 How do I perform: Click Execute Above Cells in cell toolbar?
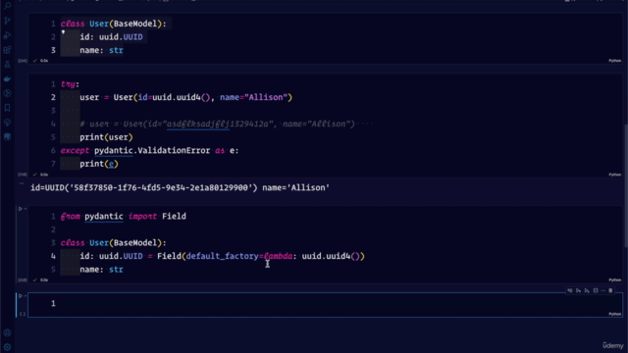click(578, 290)
